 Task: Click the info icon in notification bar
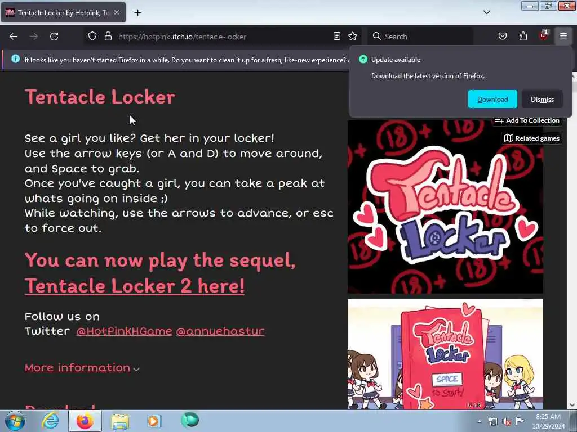pyautogui.click(x=15, y=58)
